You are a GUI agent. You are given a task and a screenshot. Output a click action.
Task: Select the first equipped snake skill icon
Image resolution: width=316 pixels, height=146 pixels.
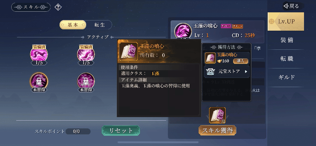point(39,54)
